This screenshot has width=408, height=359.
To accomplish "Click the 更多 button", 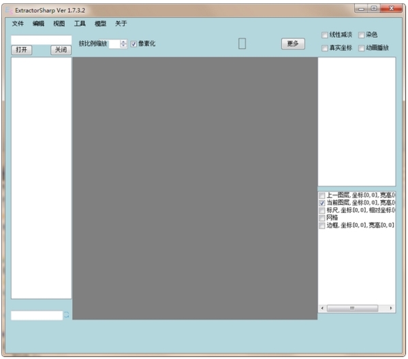I will click(293, 44).
